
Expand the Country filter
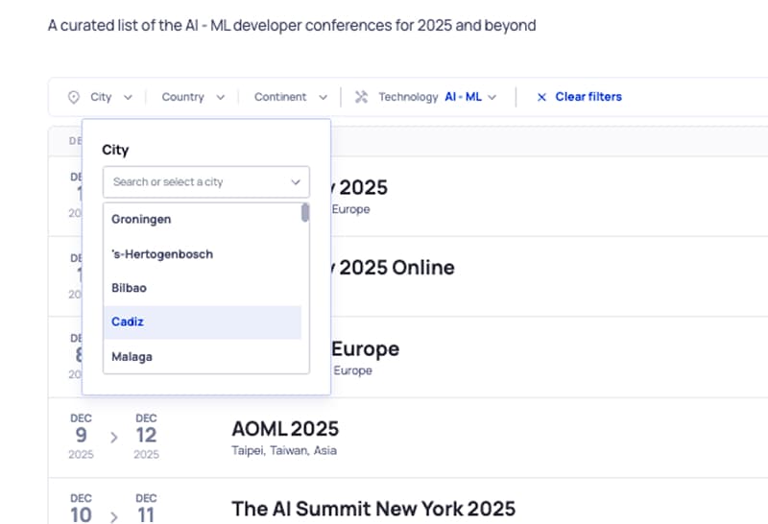click(x=193, y=97)
